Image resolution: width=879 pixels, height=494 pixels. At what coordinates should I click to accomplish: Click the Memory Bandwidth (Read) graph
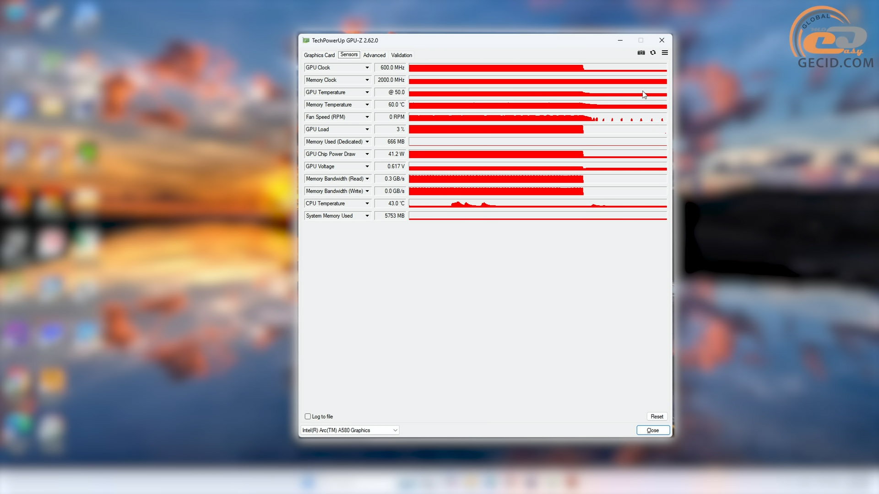[537, 178]
